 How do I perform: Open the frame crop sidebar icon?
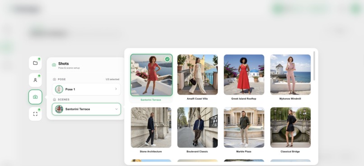35,114
